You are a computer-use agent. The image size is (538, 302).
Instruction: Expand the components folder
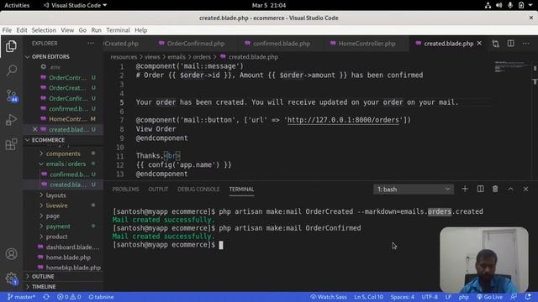click(63, 154)
